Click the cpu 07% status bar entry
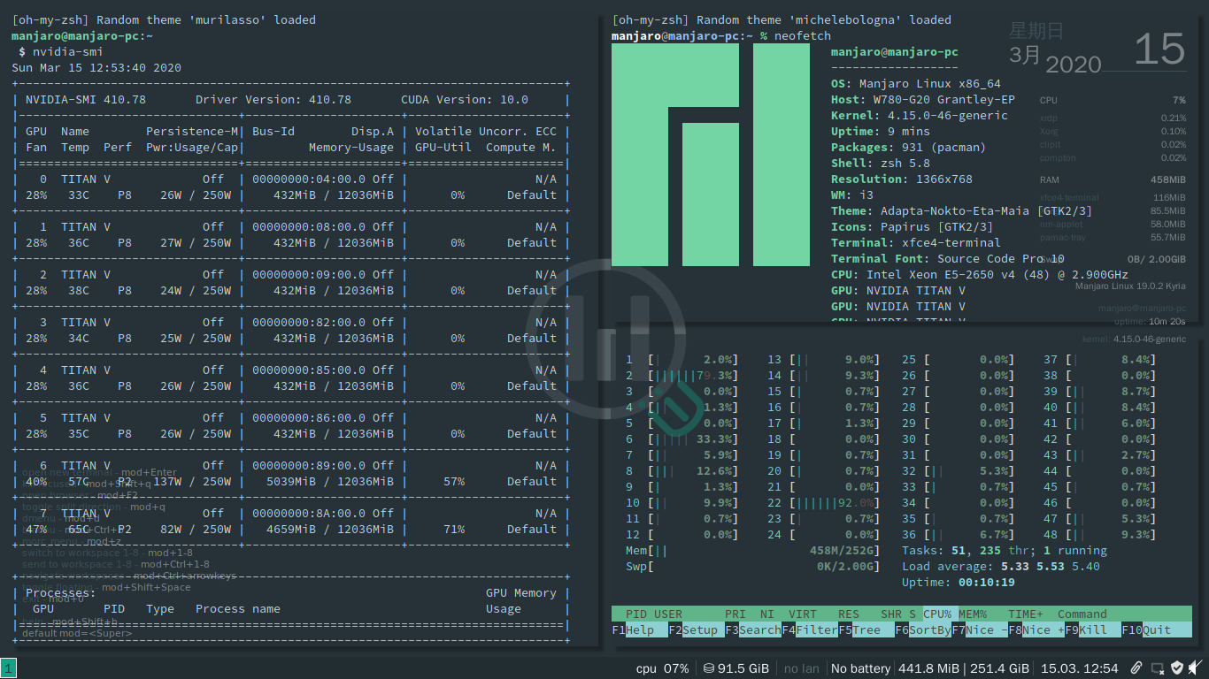The image size is (1209, 679). tap(662, 668)
